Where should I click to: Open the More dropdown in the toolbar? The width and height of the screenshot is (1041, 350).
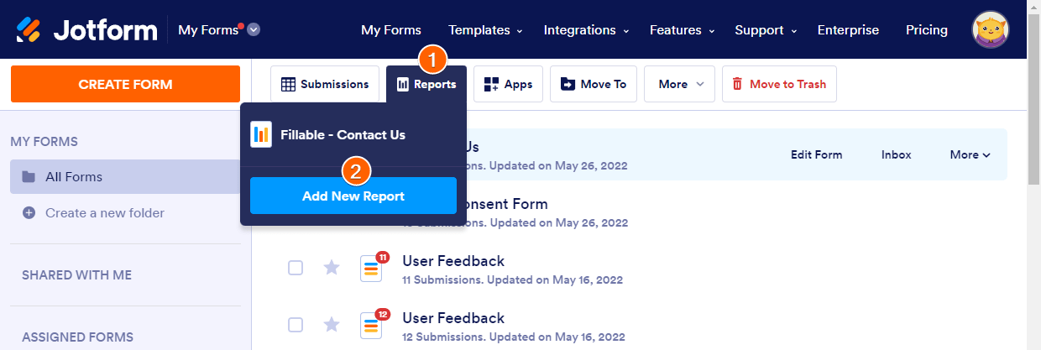tap(678, 85)
